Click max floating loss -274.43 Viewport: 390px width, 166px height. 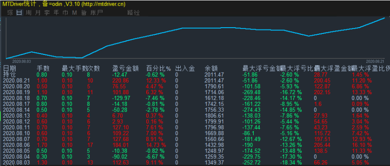pyautogui.click(x=251, y=110)
